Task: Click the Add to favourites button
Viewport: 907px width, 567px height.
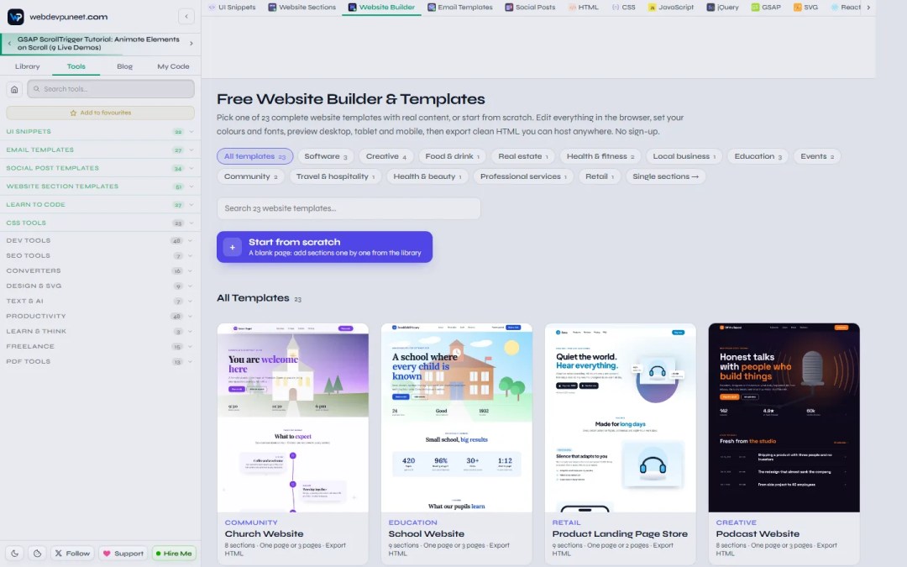Action: click(x=100, y=113)
